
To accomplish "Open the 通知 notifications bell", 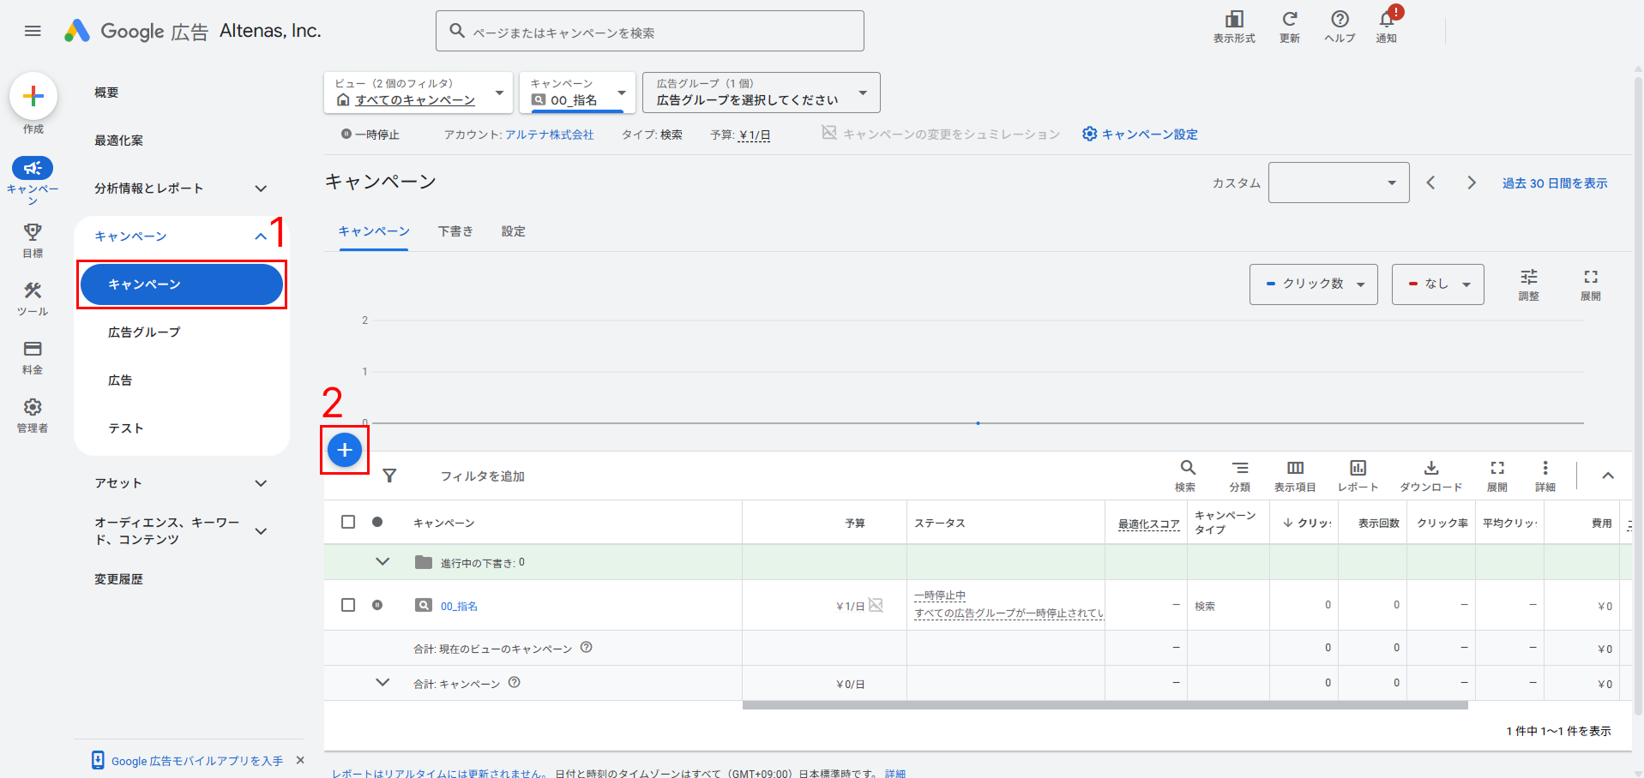I will tap(1387, 20).
